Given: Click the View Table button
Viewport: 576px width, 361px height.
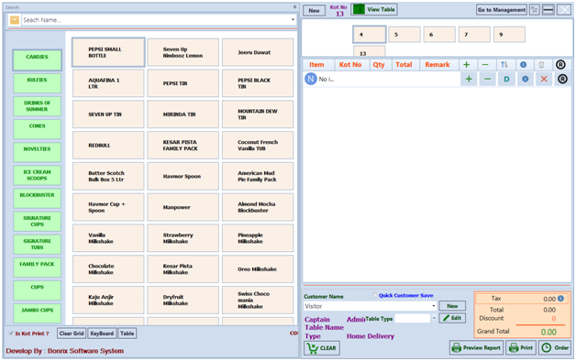Looking at the screenshot, I should point(374,9).
